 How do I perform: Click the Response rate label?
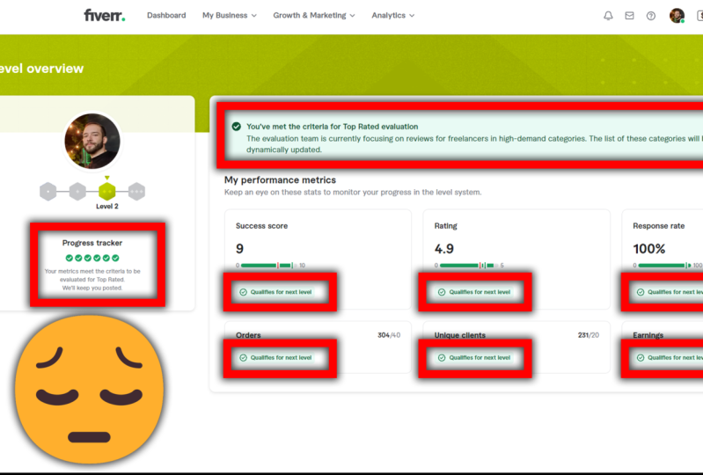click(659, 226)
